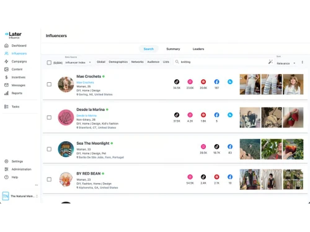
Task: Click the sidebar ellipsis above the account
Action: 37,185
